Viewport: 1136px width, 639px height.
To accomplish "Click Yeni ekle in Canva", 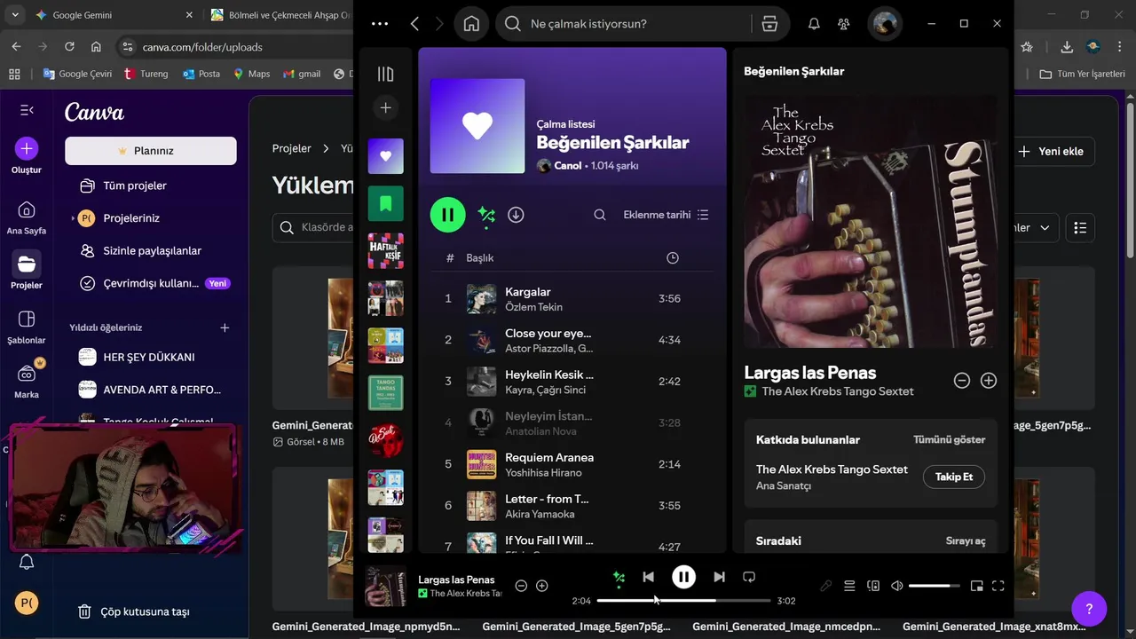I will coord(1051,152).
